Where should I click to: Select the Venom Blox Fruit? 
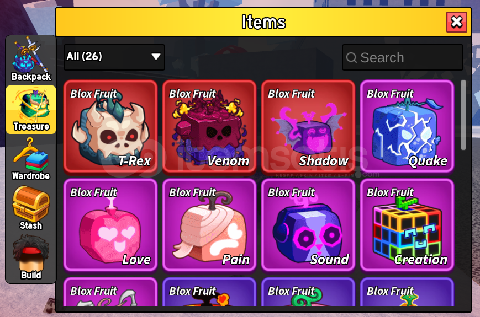tap(209, 127)
